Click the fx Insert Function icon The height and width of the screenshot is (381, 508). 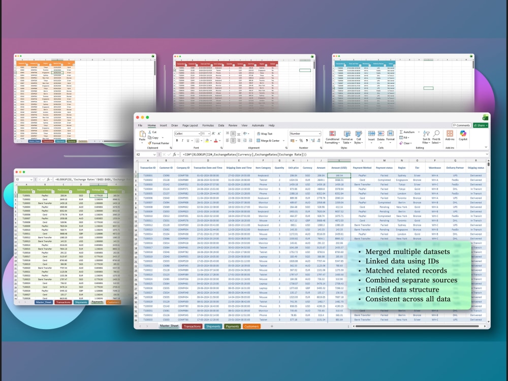coord(174,154)
